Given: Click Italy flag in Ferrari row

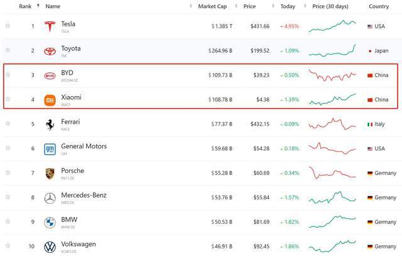Looking at the screenshot, I should pyautogui.click(x=370, y=125).
